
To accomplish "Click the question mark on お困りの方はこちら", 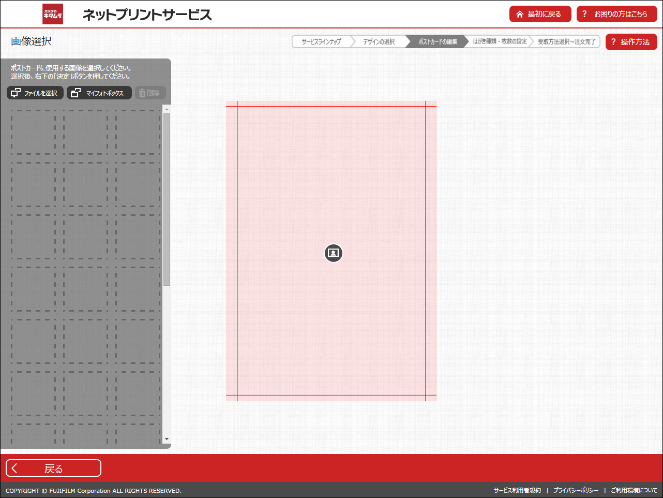I will point(585,14).
